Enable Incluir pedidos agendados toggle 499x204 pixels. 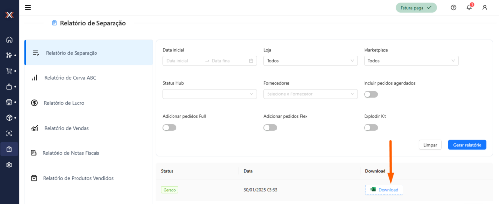click(371, 94)
